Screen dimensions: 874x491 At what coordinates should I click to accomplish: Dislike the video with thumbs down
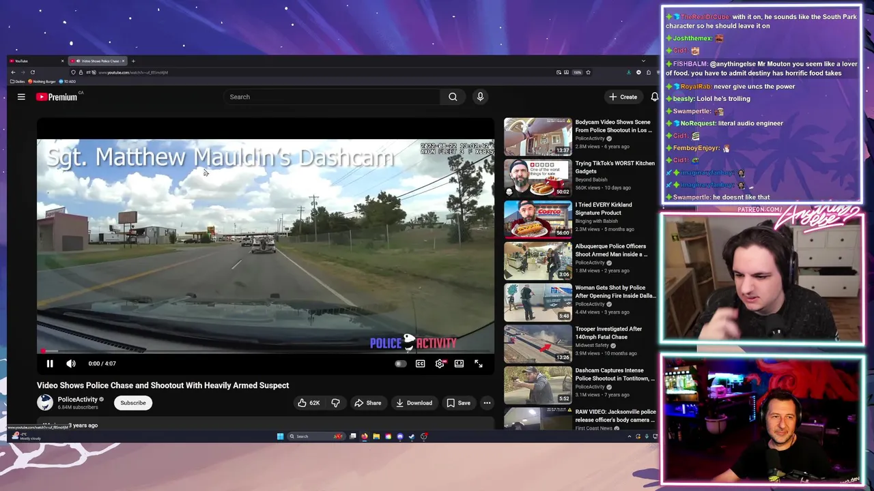click(335, 403)
